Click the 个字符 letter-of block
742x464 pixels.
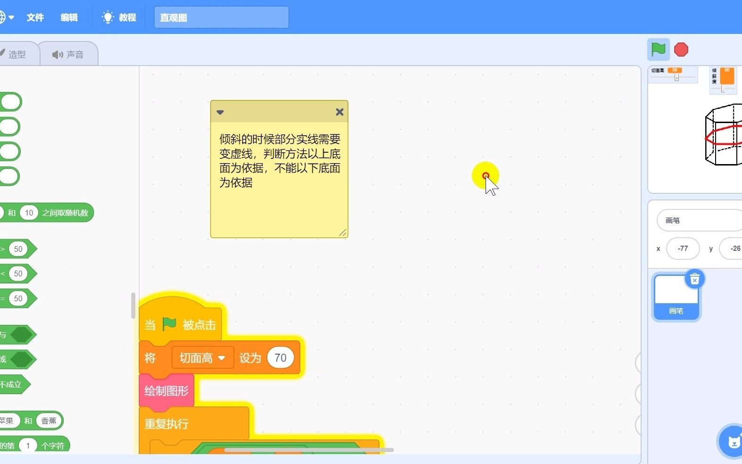(53, 446)
